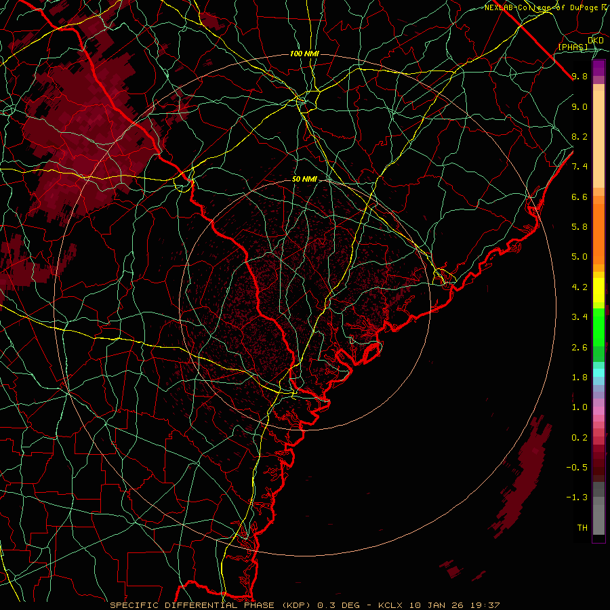Click the '8.2' legend value
This screenshot has height=610, width=610.
click(x=579, y=136)
